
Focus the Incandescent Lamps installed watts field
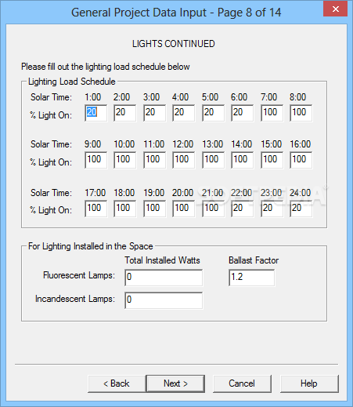click(x=164, y=300)
